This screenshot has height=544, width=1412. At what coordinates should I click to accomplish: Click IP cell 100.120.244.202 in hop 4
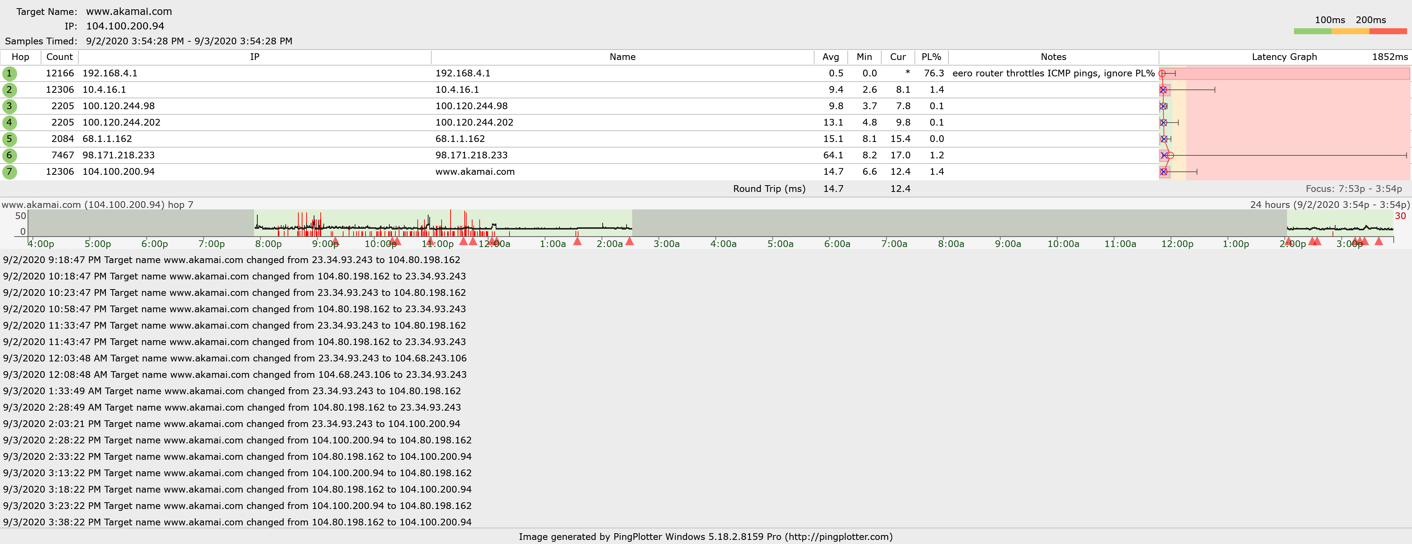click(121, 123)
